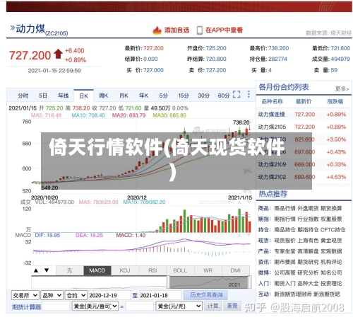Viewport: 353px width, 322px height.
Task: Open 公司高管 link
Action: [285, 272]
